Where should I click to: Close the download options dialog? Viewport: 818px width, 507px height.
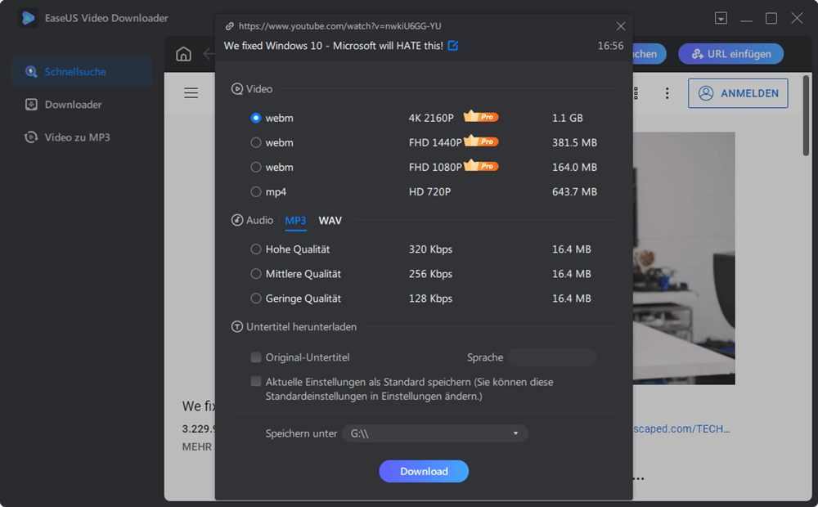coord(620,26)
